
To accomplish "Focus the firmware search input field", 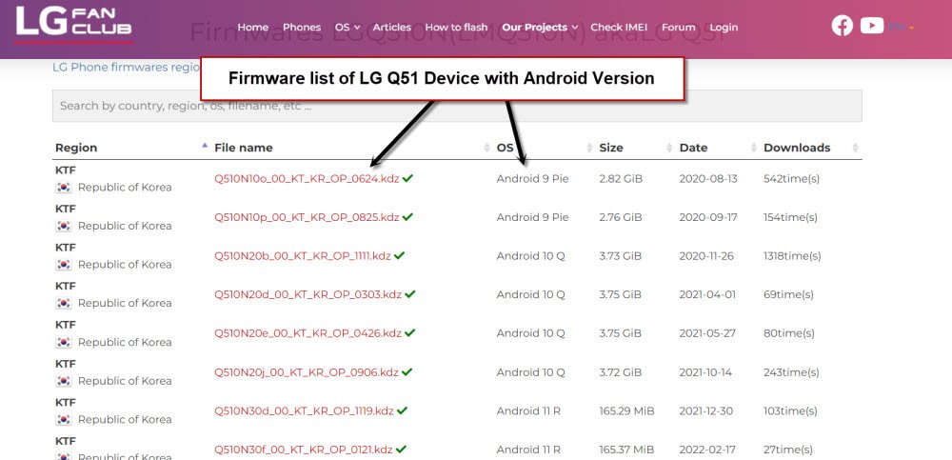I will point(457,106).
